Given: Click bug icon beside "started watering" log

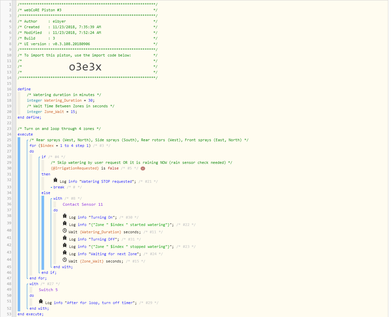Looking at the screenshot, I should pos(65,223).
